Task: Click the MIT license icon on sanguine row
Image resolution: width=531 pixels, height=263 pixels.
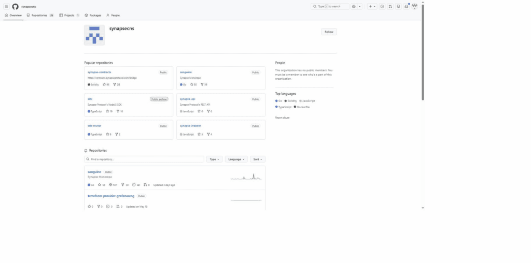Action: click(x=110, y=185)
